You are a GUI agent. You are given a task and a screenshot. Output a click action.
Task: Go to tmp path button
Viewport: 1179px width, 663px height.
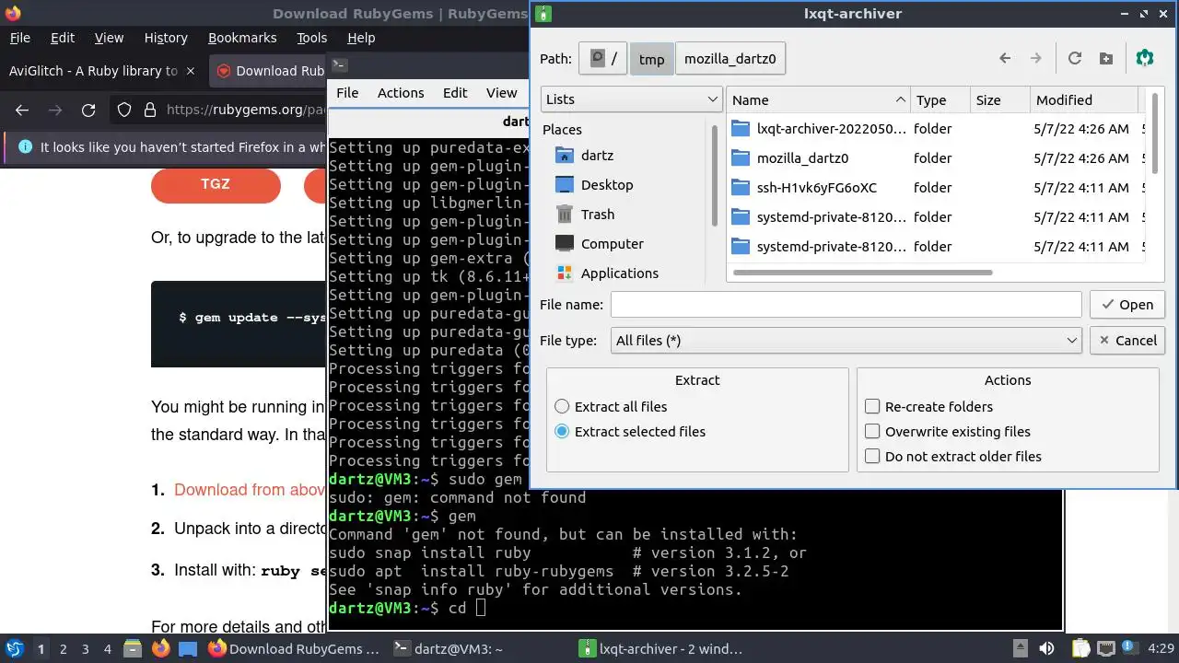(651, 59)
